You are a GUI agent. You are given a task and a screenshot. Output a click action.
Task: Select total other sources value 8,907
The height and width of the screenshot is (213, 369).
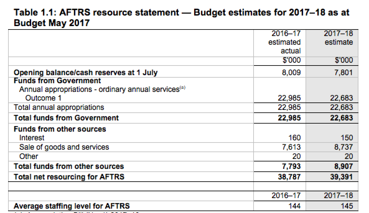click(343, 166)
